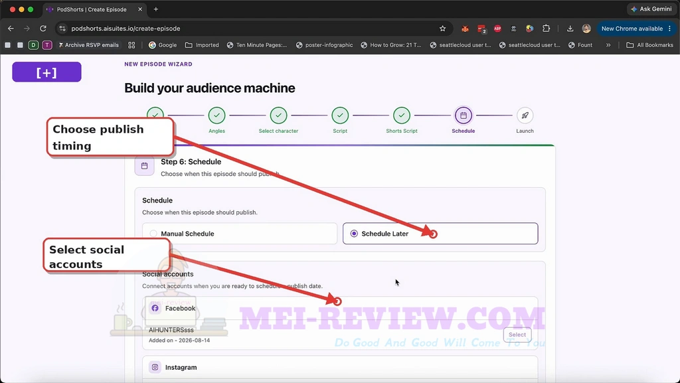Screen dimensions: 680x383
Task: Click the Script step green checkmark circle
Action: pos(340,115)
